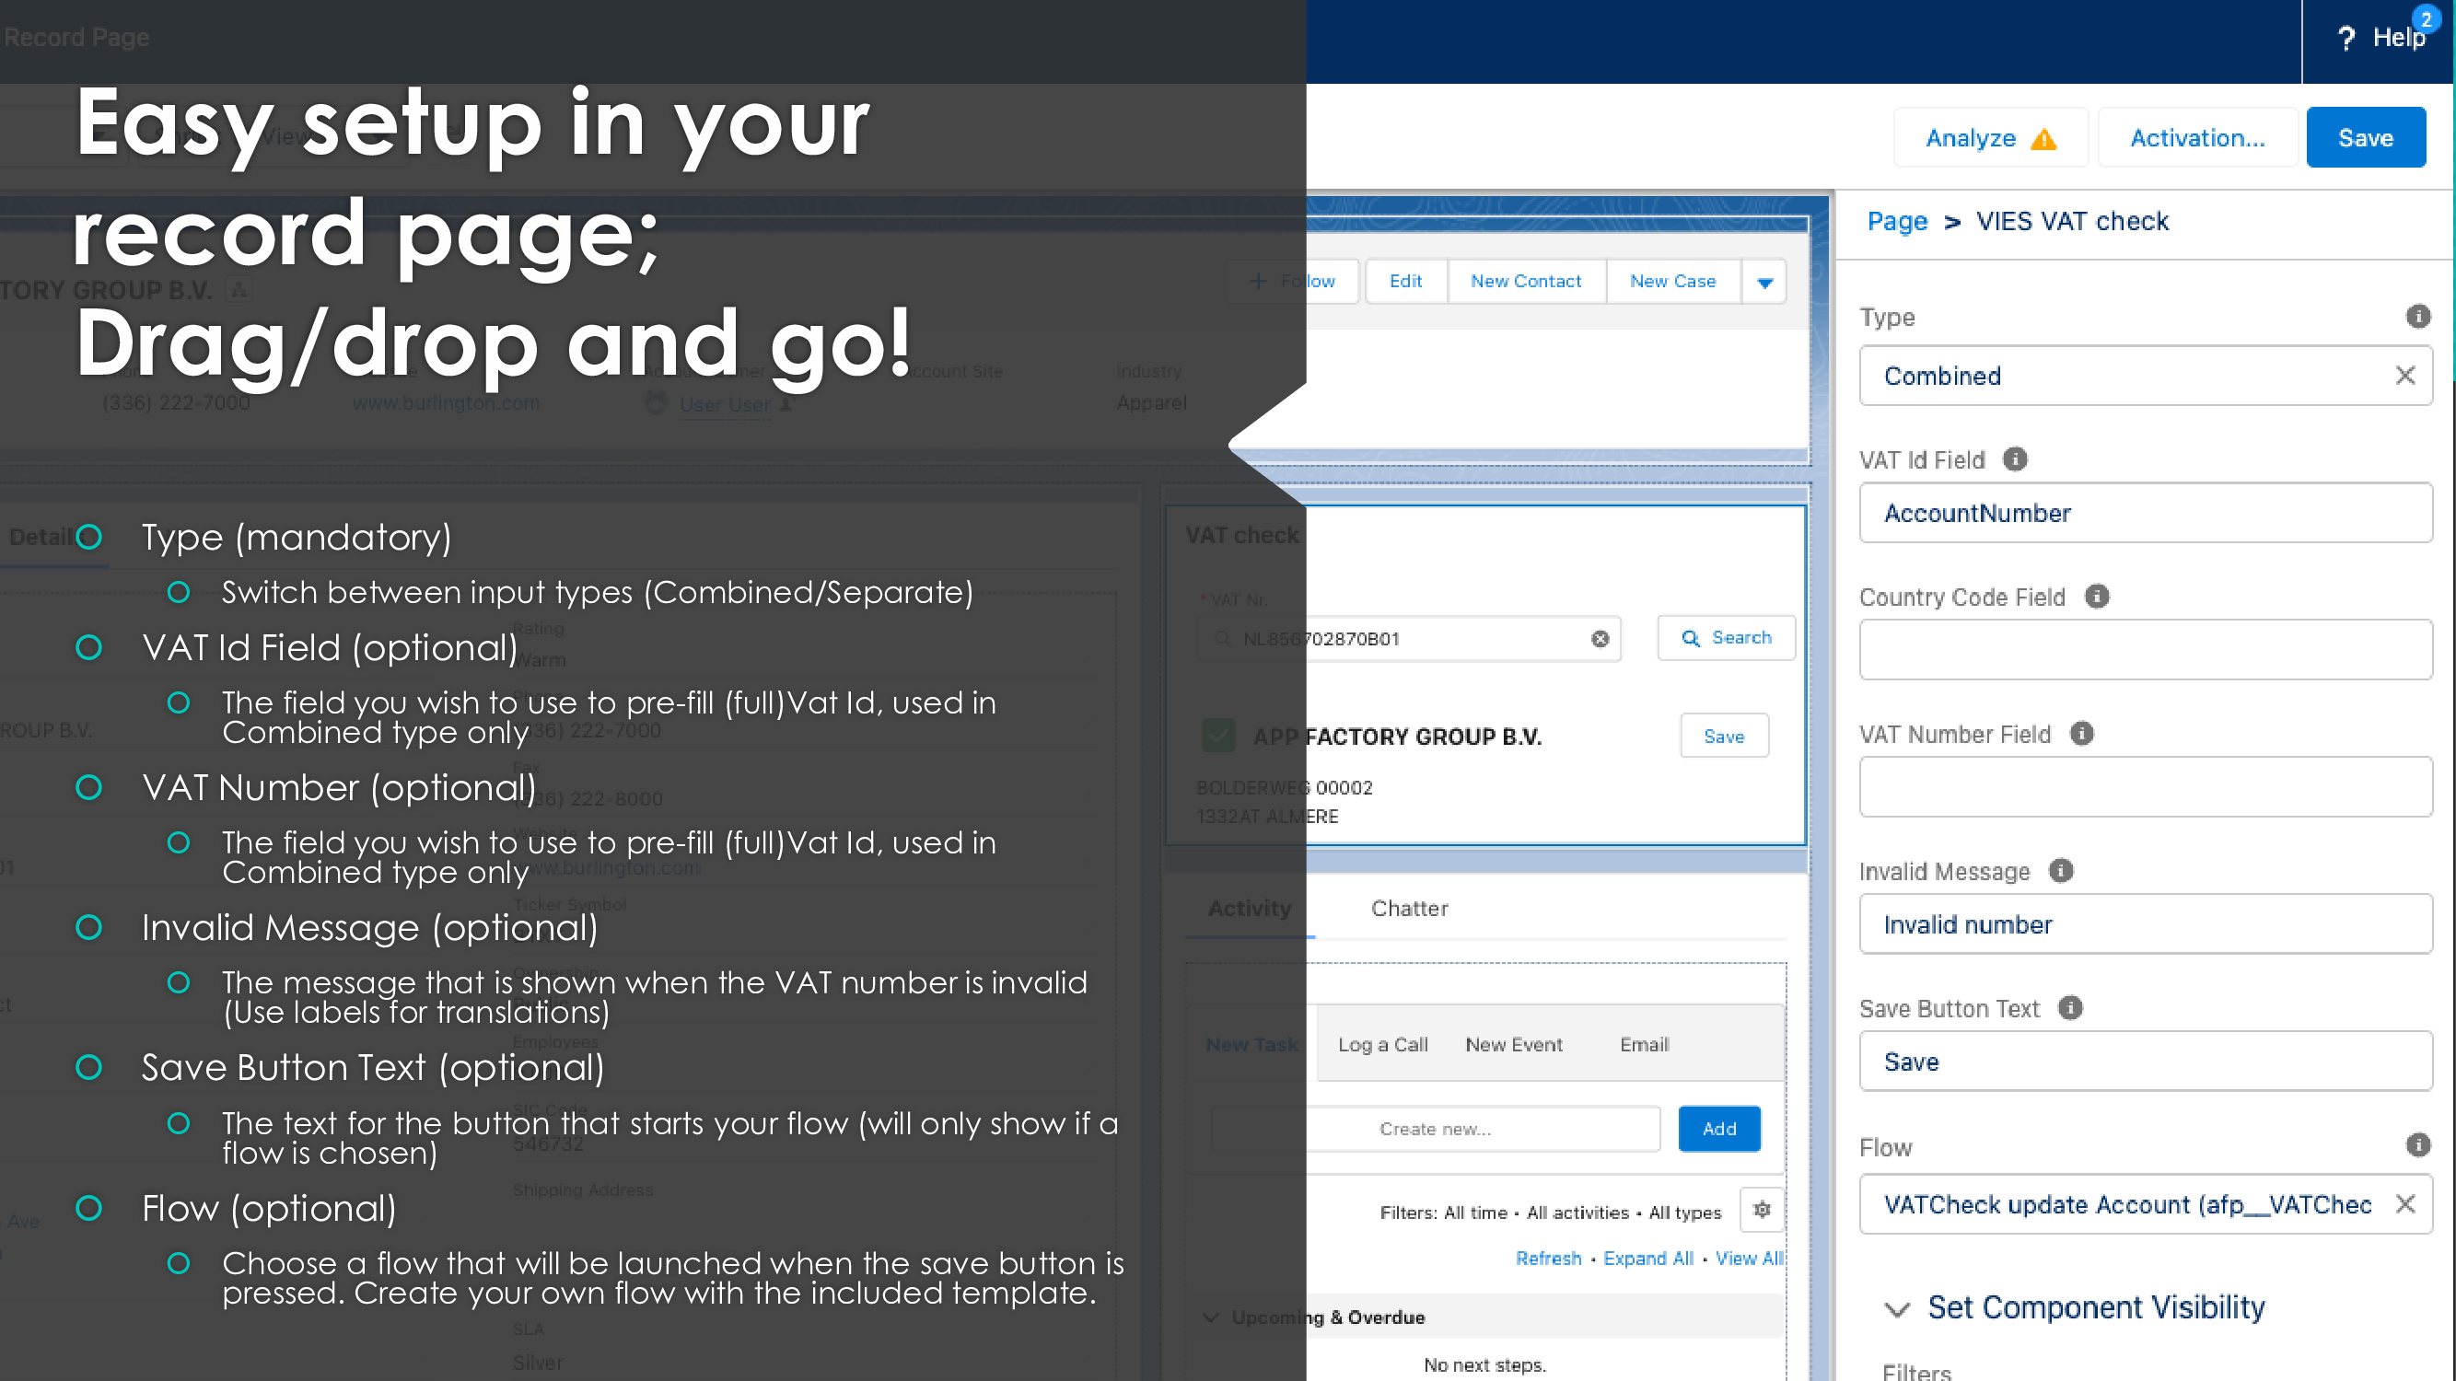Screen dimensions: 2456x1381
Task: Click the VAT Number Field info icon
Action: tap(2081, 734)
